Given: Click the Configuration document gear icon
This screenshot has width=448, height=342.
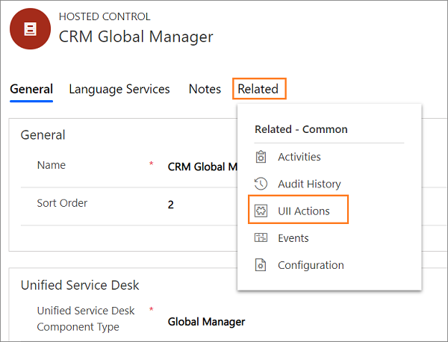Looking at the screenshot, I should pyautogui.click(x=261, y=265).
